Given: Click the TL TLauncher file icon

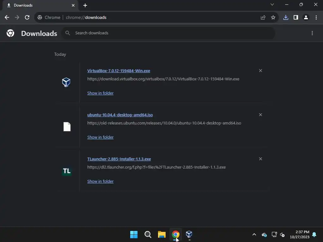Looking at the screenshot, I should point(67,171).
